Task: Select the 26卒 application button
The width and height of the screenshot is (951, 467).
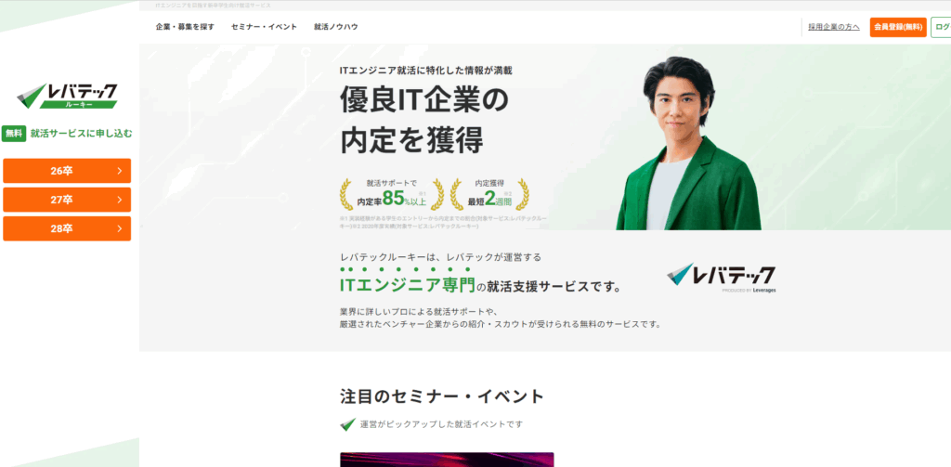Action: [67, 171]
